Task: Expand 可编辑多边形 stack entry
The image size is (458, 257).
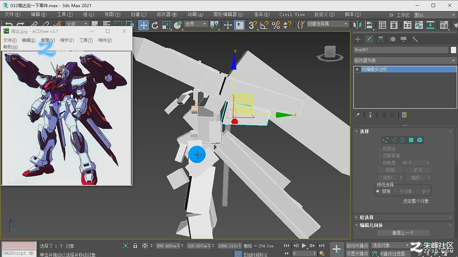Action: [x=357, y=69]
